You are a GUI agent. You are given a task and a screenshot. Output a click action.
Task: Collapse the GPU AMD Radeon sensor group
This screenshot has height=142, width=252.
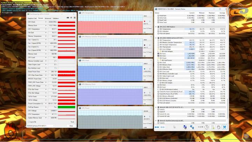[x=156, y=27]
